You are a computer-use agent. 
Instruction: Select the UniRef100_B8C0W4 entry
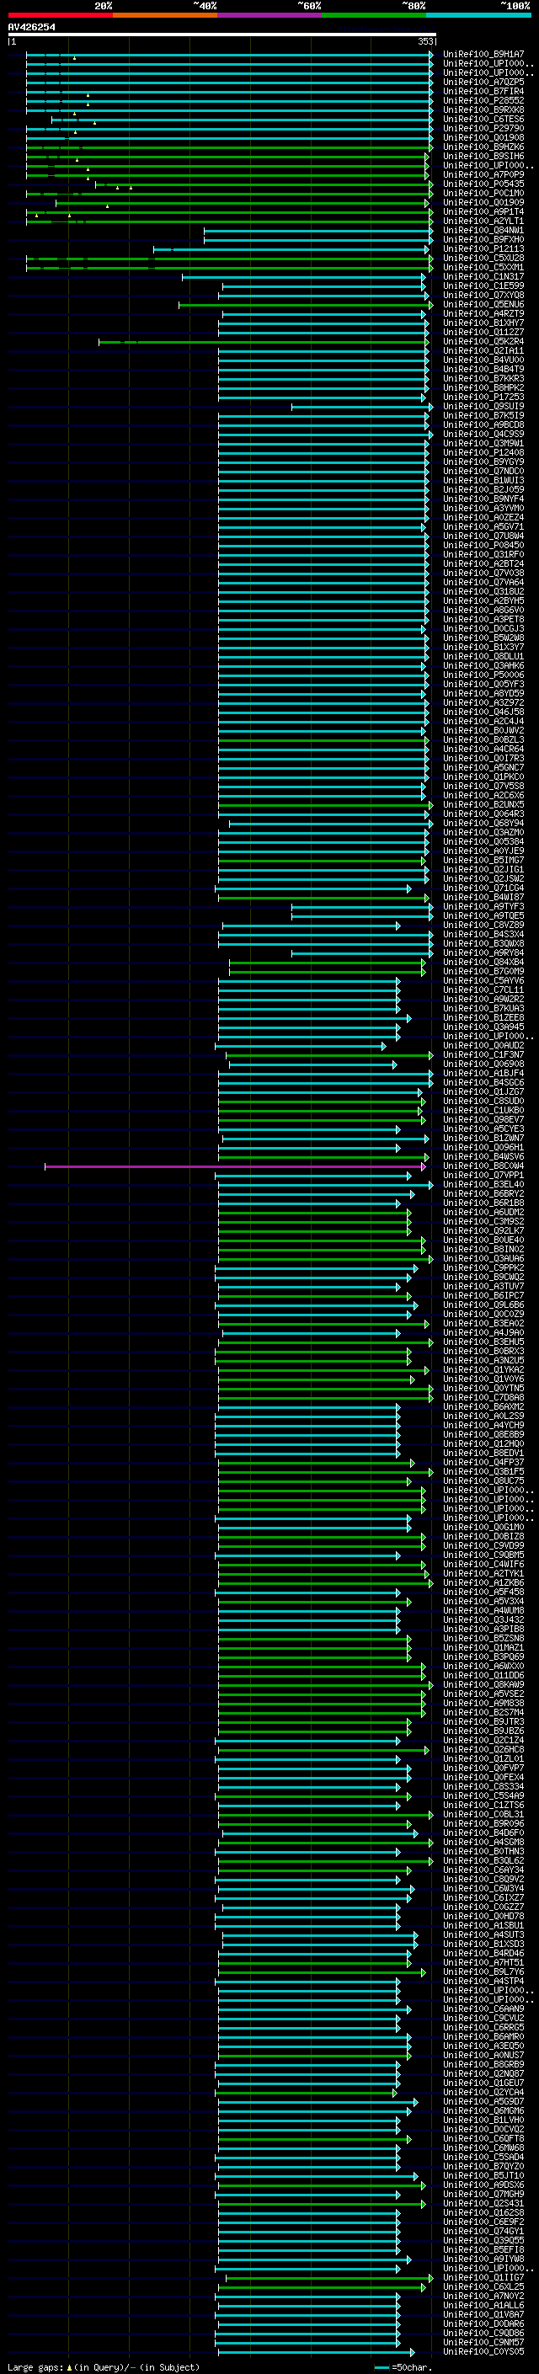[x=483, y=1166]
